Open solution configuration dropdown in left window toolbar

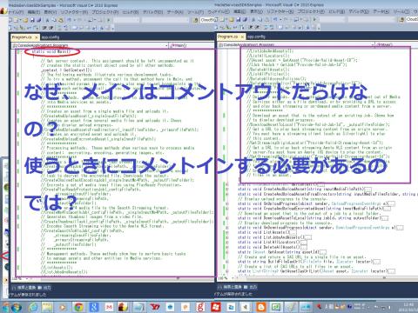pyautogui.click(x=126, y=20)
